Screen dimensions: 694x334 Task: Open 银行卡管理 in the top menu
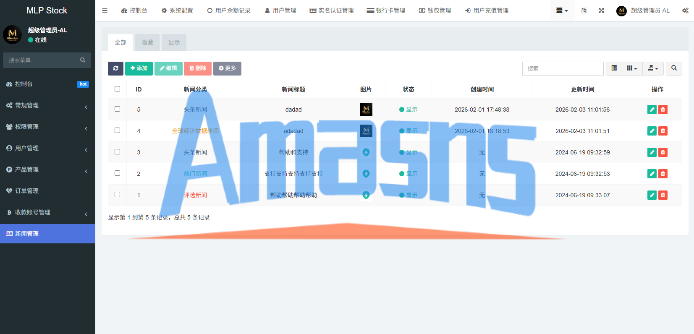386,10
